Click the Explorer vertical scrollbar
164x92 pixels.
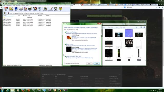pos(145,45)
